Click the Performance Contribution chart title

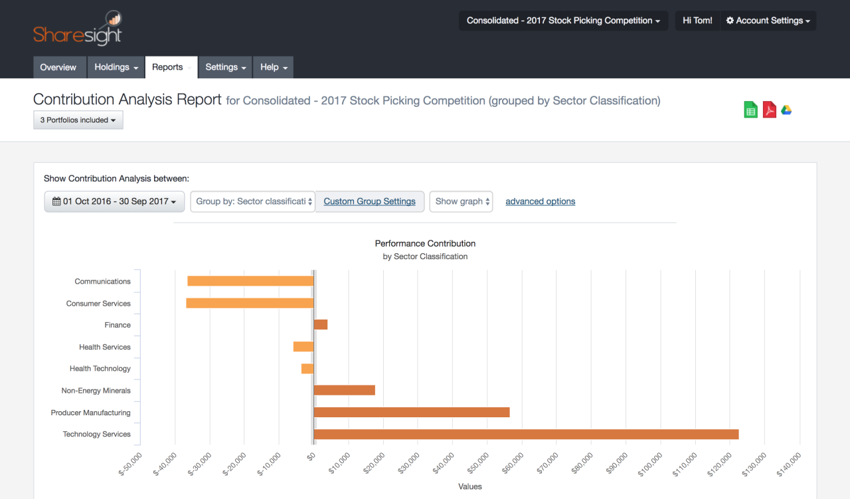point(425,243)
